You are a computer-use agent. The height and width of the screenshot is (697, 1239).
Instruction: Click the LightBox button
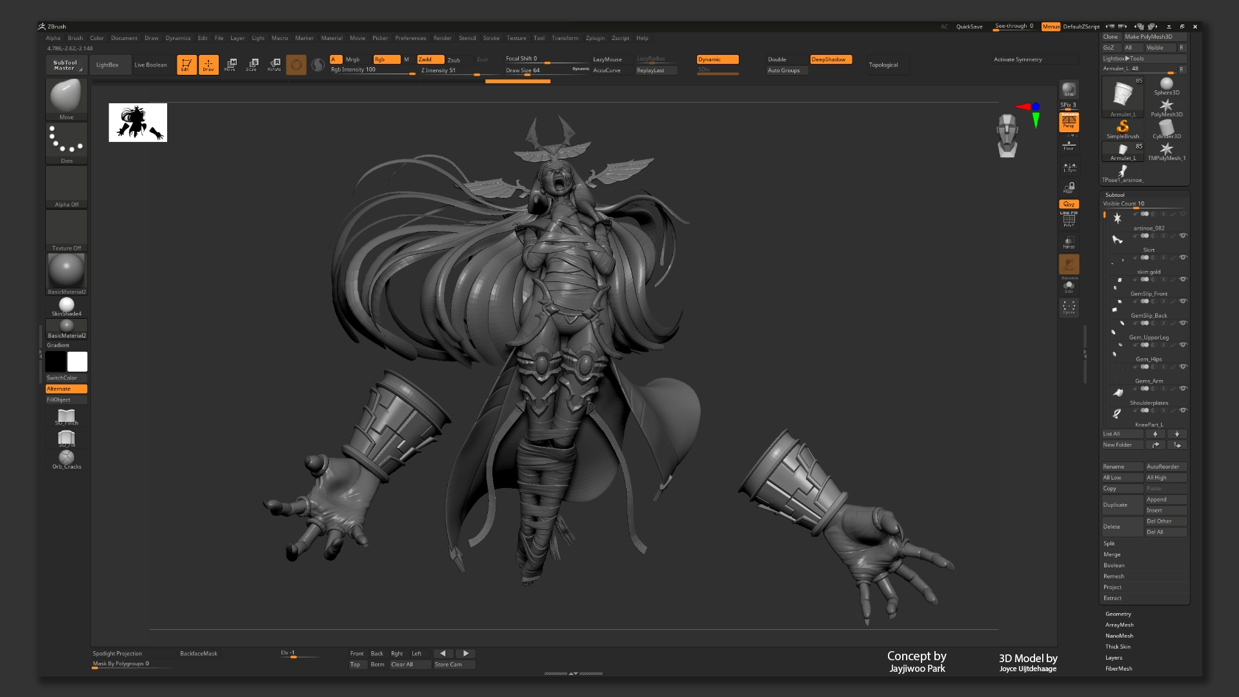pos(107,65)
